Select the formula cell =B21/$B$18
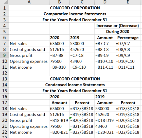Image resolution: width=142 pixels, height=138 pixels. (x=82, y=126)
